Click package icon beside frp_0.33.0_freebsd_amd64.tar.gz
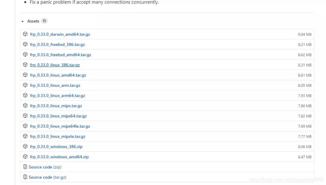 coord(25,54)
